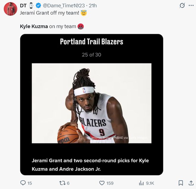
Task: Click the bold Kyle Kuzma text
Action: (34, 26)
